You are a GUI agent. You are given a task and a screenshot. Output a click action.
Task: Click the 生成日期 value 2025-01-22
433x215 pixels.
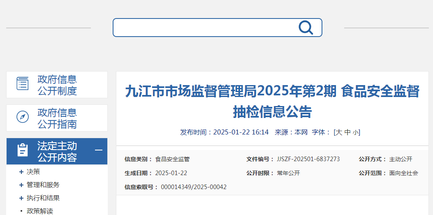click(x=171, y=173)
